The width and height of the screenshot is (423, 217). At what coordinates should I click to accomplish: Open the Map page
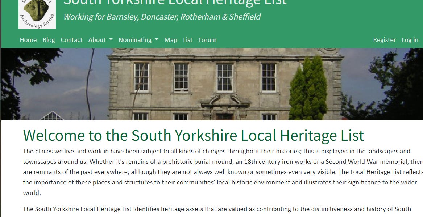pos(170,40)
